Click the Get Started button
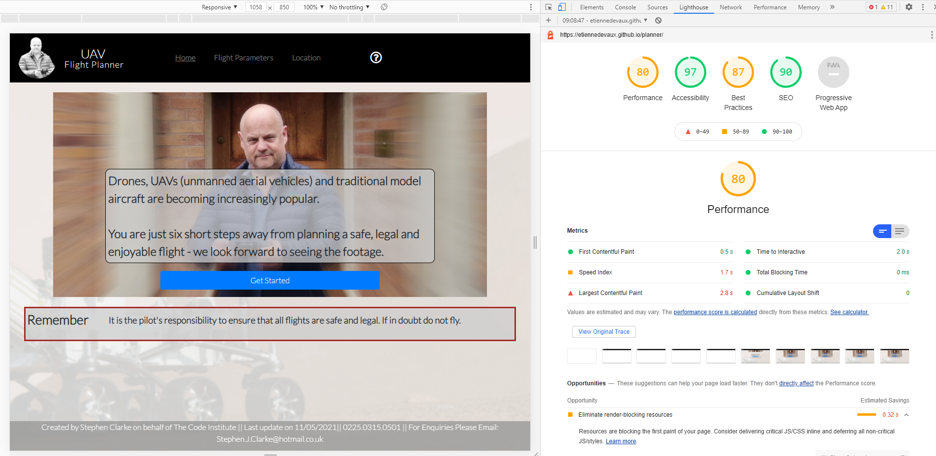 click(x=270, y=280)
